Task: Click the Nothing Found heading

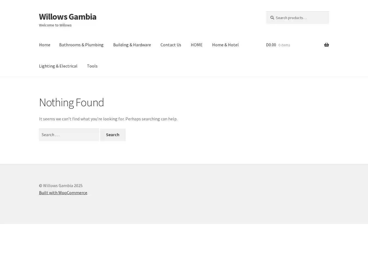Action: (71, 102)
